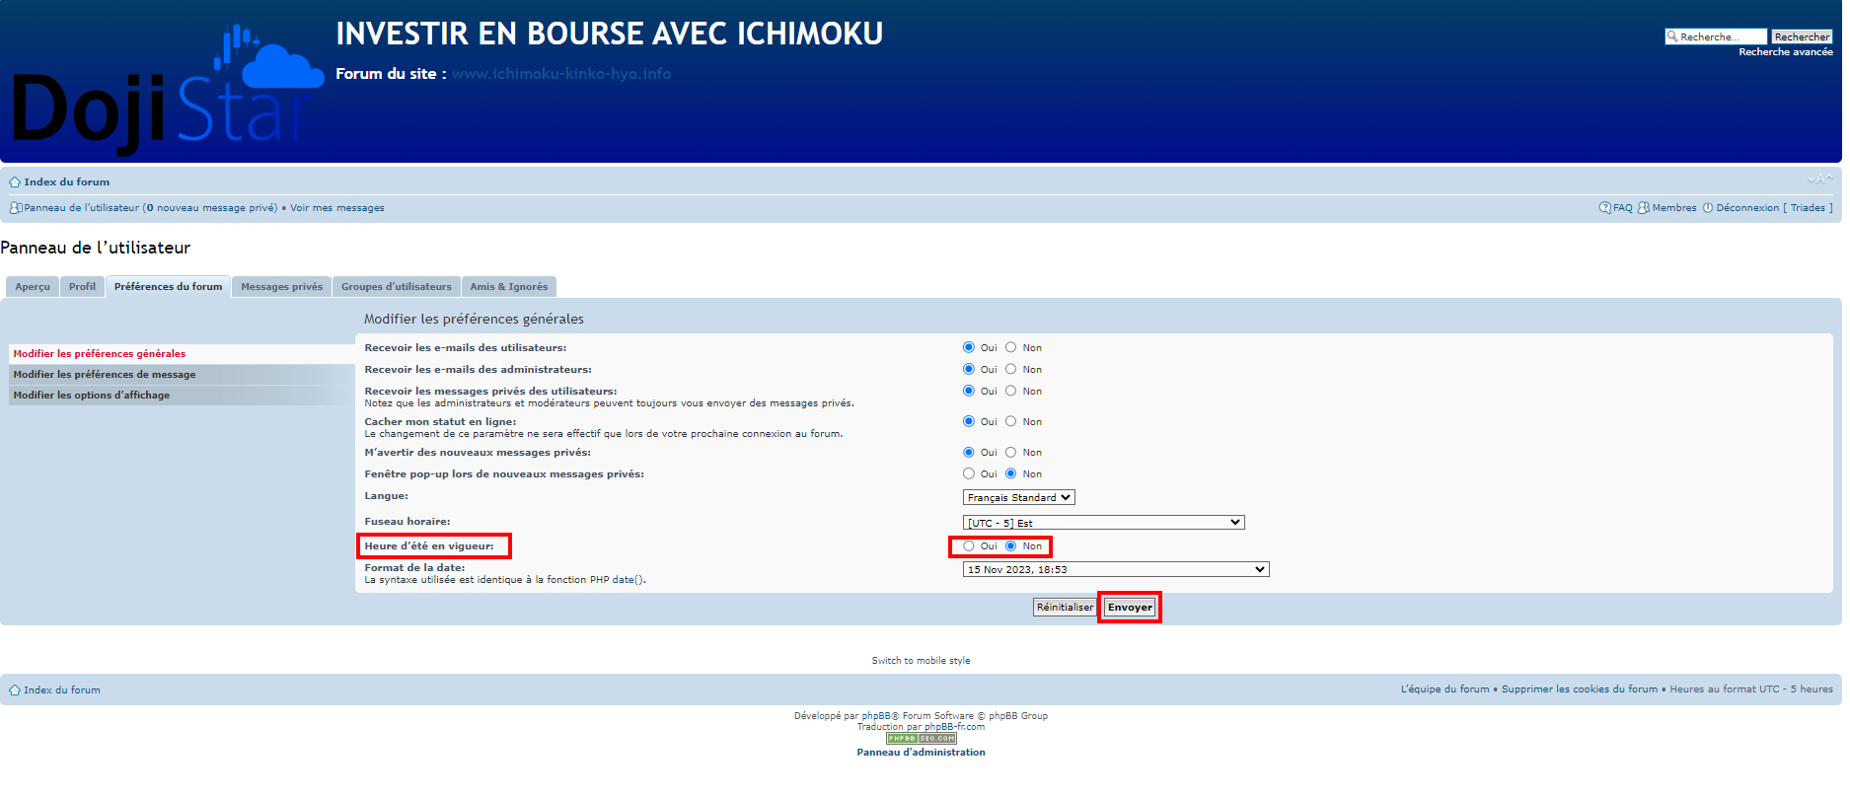Open the L'équipe du forum link
Image resolution: width=1850 pixels, height=796 pixels.
click(1445, 689)
